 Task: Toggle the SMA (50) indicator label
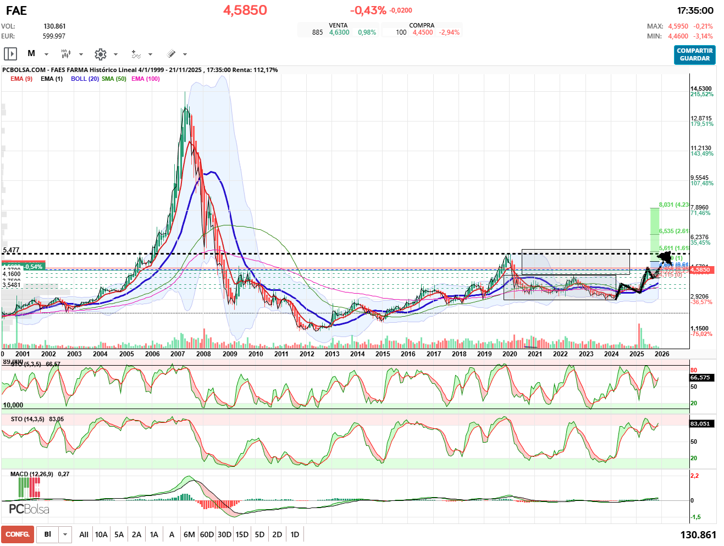114,79
